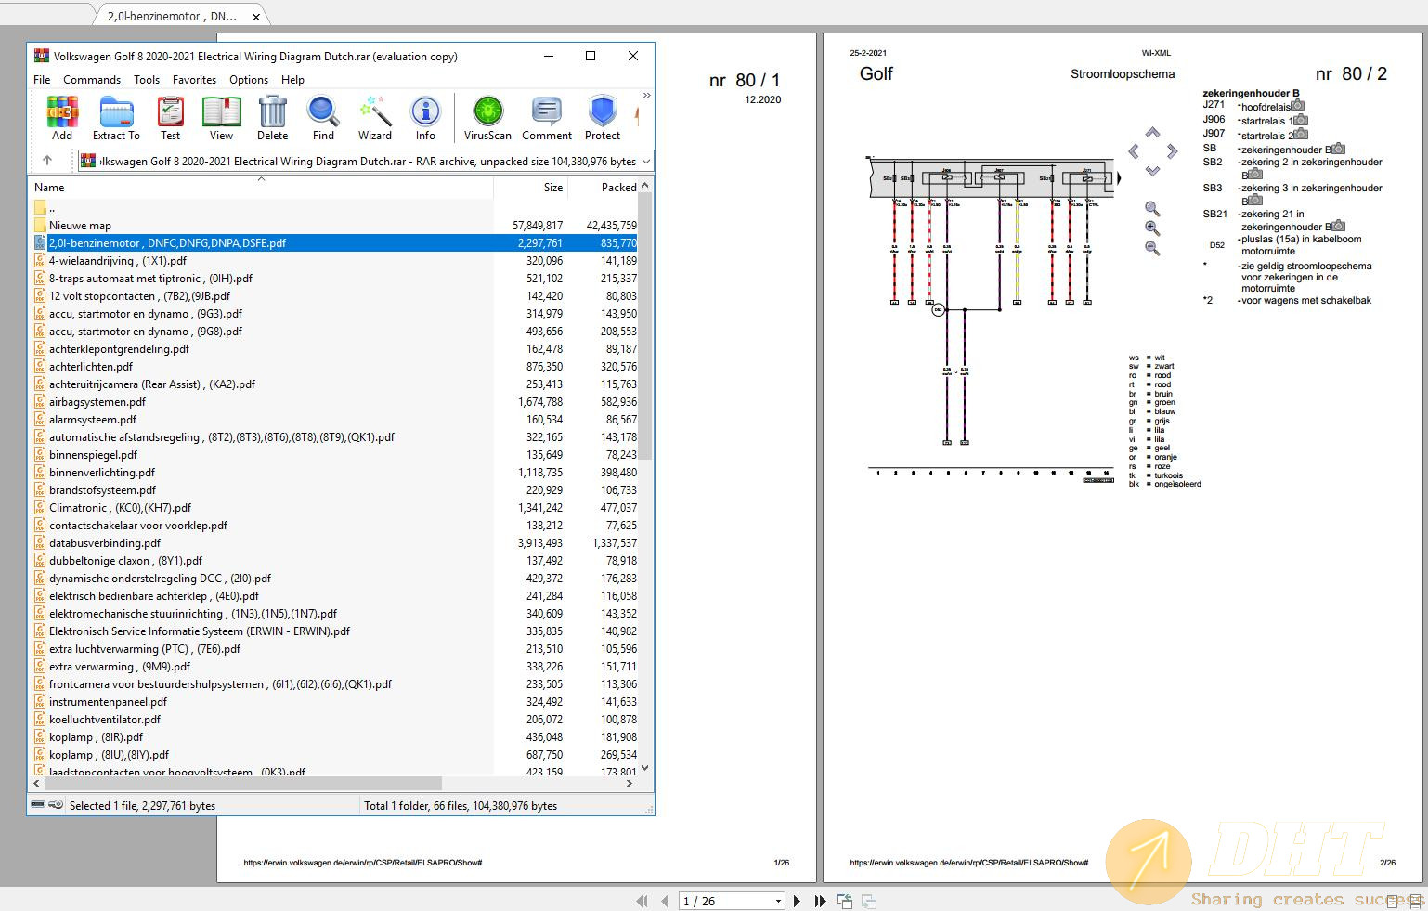1428x911 pixels.
Task: Expand the archive path dropdown
Action: [646, 162]
